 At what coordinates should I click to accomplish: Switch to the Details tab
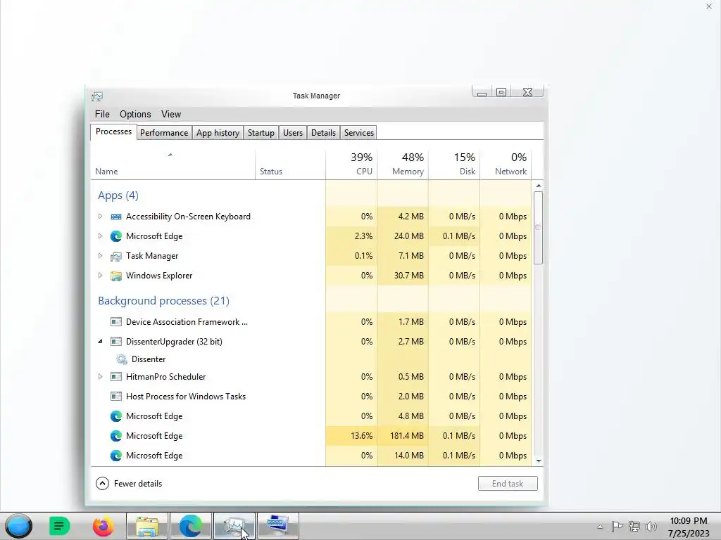(323, 133)
